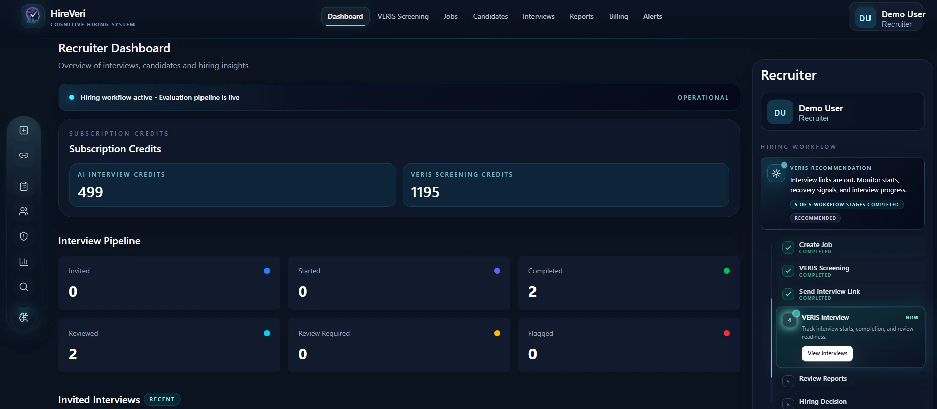Click the VERIS Screening workflow step label
Viewport: 937px width, 409px height.
point(824,268)
